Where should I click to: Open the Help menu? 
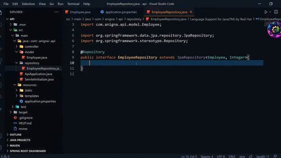click(x=86, y=4)
